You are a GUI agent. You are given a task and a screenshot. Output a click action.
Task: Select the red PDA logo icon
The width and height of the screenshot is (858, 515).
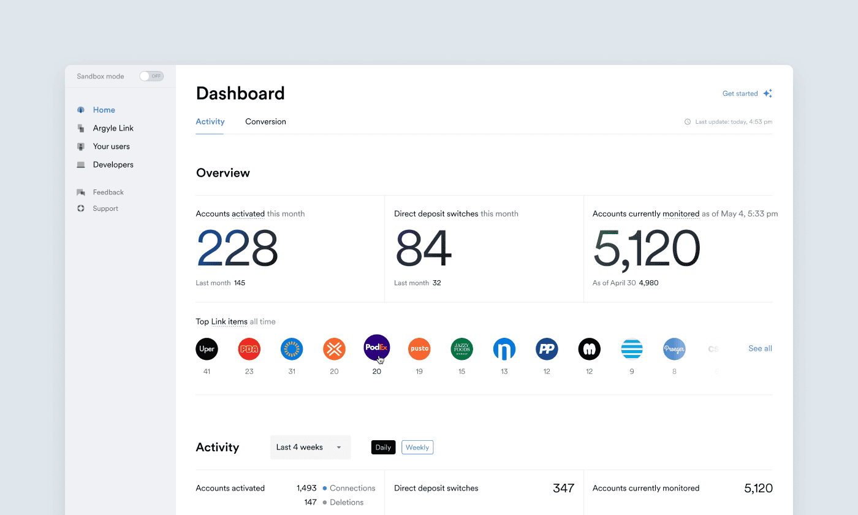coord(249,349)
